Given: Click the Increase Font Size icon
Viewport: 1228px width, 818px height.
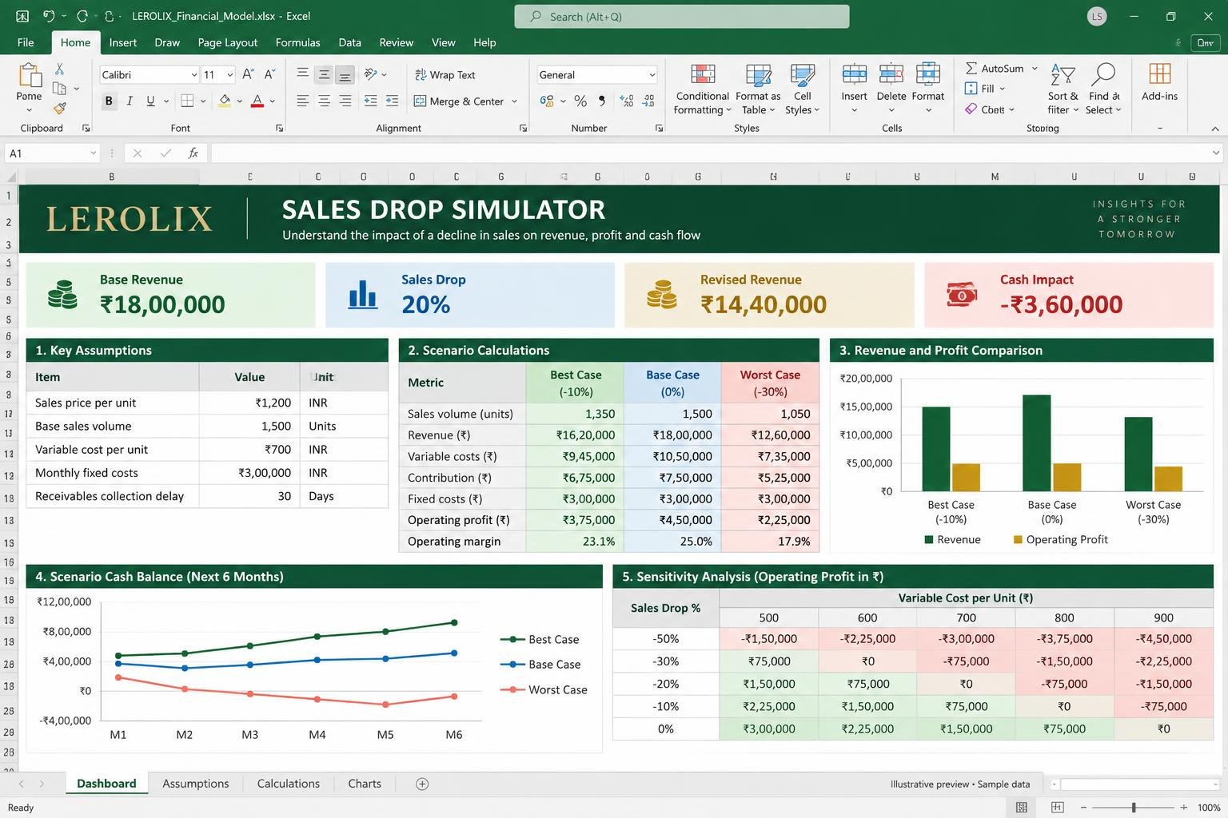Looking at the screenshot, I should pos(248,74).
